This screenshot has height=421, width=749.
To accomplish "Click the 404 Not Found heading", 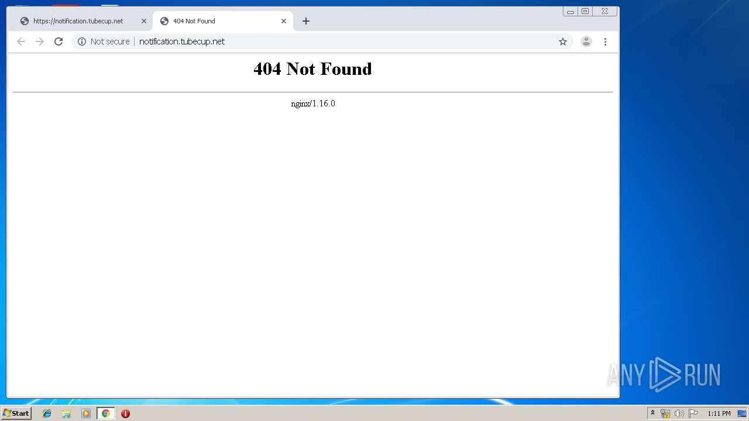I will (312, 69).
